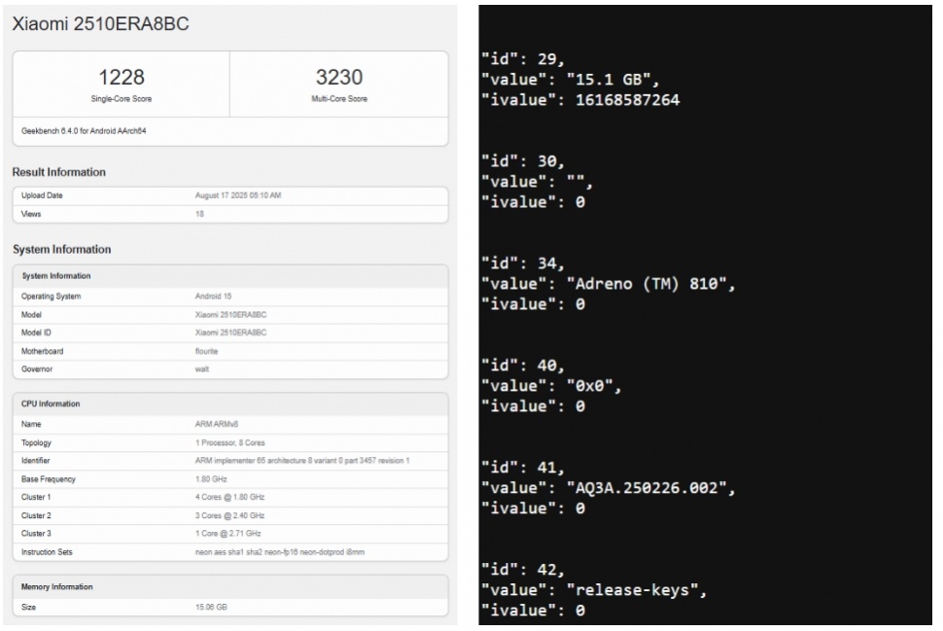The width and height of the screenshot is (943, 631).
Task: Select the 3230 multi-core score
Action: (x=339, y=77)
